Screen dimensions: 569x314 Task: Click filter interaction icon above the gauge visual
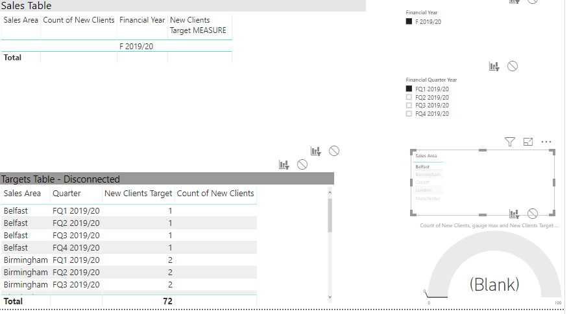pyautogui.click(x=515, y=214)
